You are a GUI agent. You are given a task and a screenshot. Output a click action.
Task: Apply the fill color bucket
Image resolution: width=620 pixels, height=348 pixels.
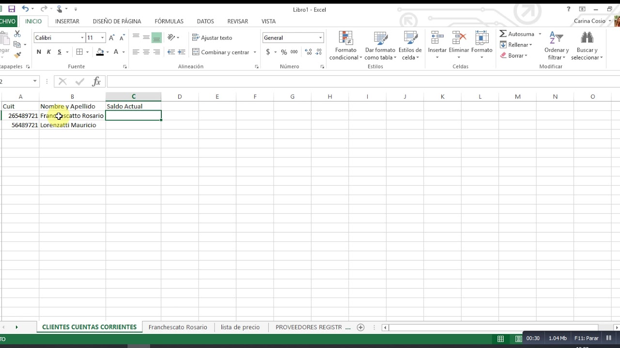pyautogui.click(x=100, y=52)
